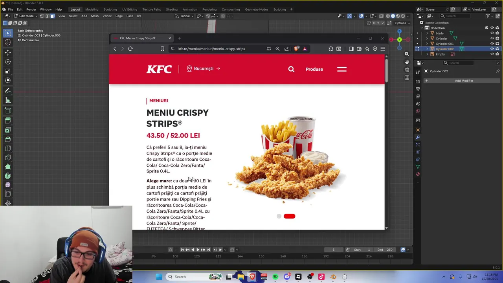
Task: Disable render for Cylinder.002 camera icon
Action: point(497,49)
